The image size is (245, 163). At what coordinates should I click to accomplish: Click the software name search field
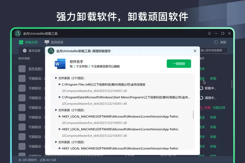[x=214, y=50]
